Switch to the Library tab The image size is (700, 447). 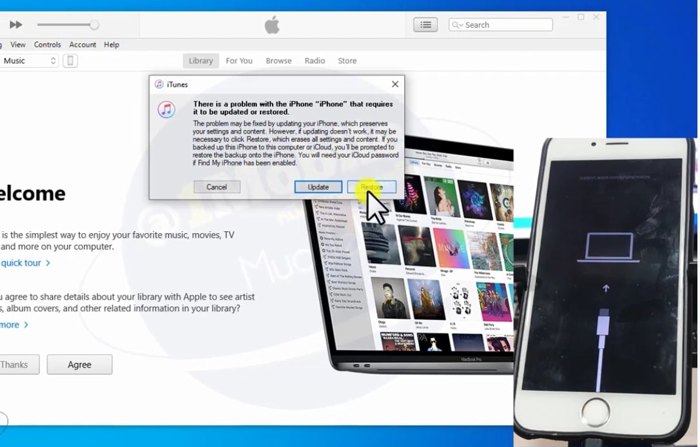(200, 61)
